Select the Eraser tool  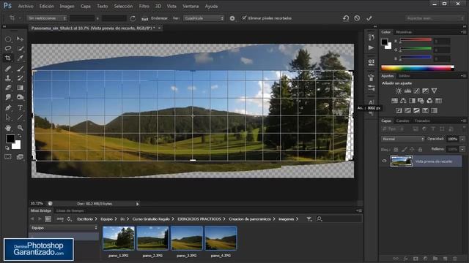[x=8, y=88]
